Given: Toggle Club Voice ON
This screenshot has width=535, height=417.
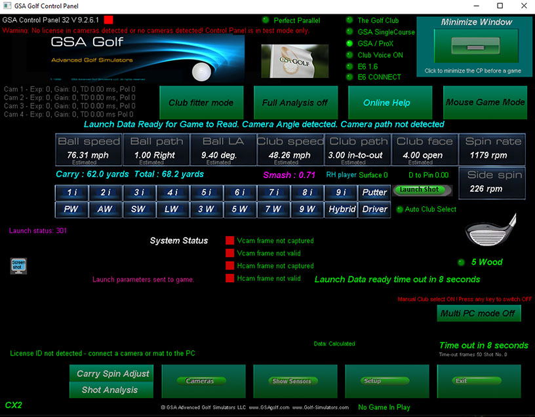Looking at the screenshot, I should 349,55.
